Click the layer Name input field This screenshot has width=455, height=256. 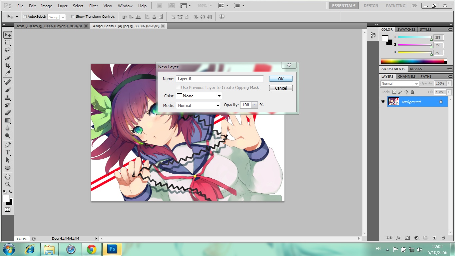pos(220,79)
